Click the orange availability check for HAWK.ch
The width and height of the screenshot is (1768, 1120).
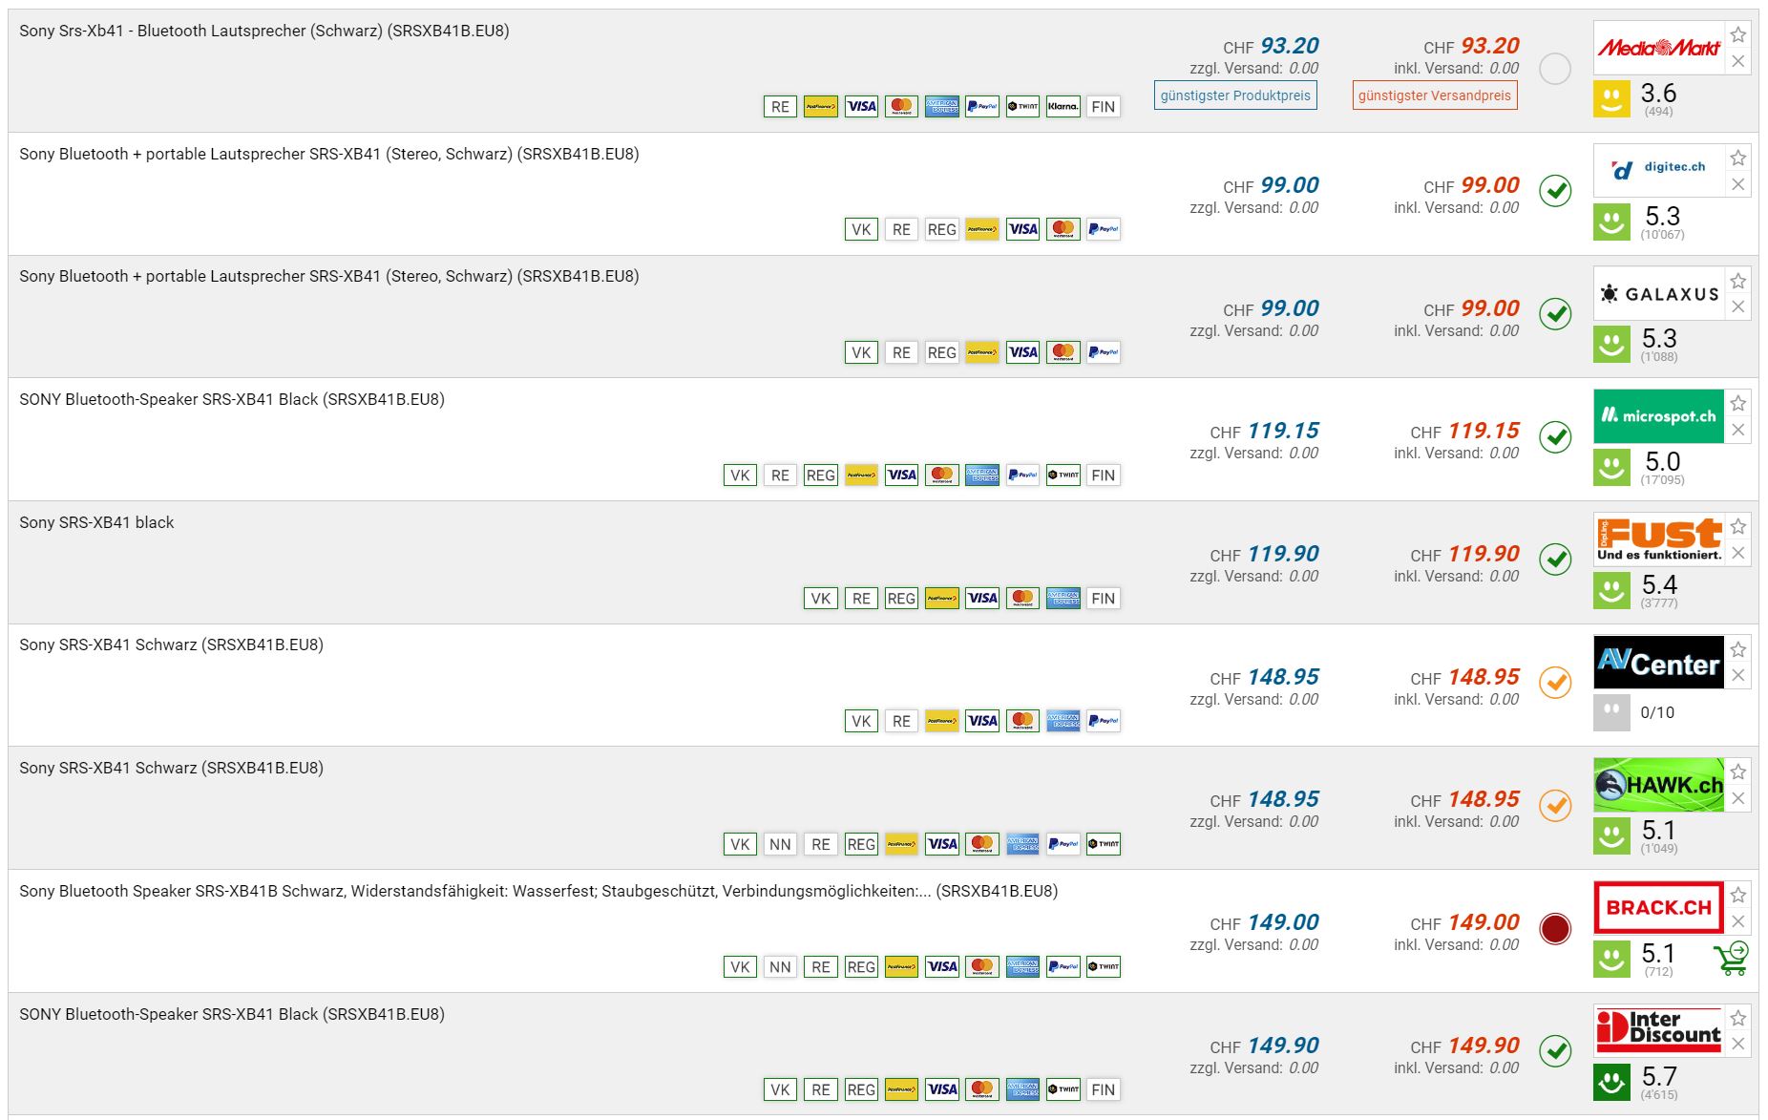click(1555, 806)
